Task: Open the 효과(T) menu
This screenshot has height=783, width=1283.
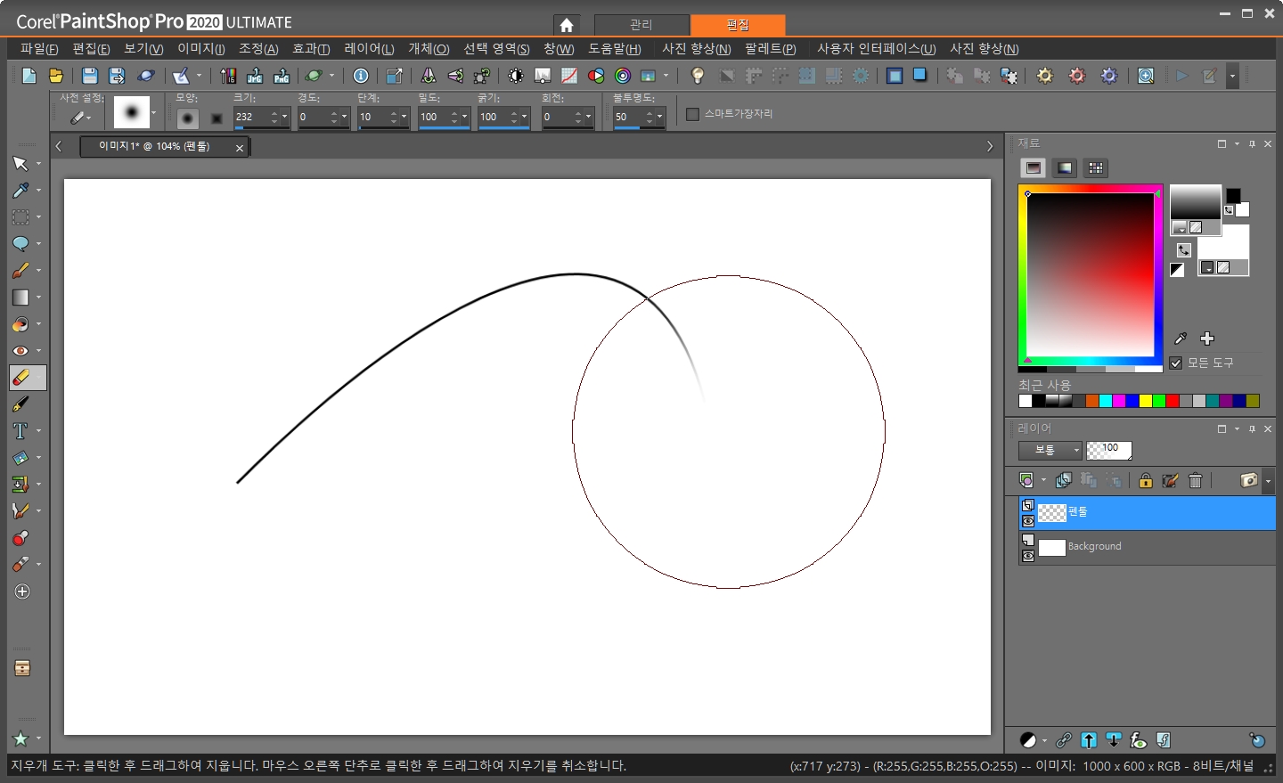Action: pos(311,49)
